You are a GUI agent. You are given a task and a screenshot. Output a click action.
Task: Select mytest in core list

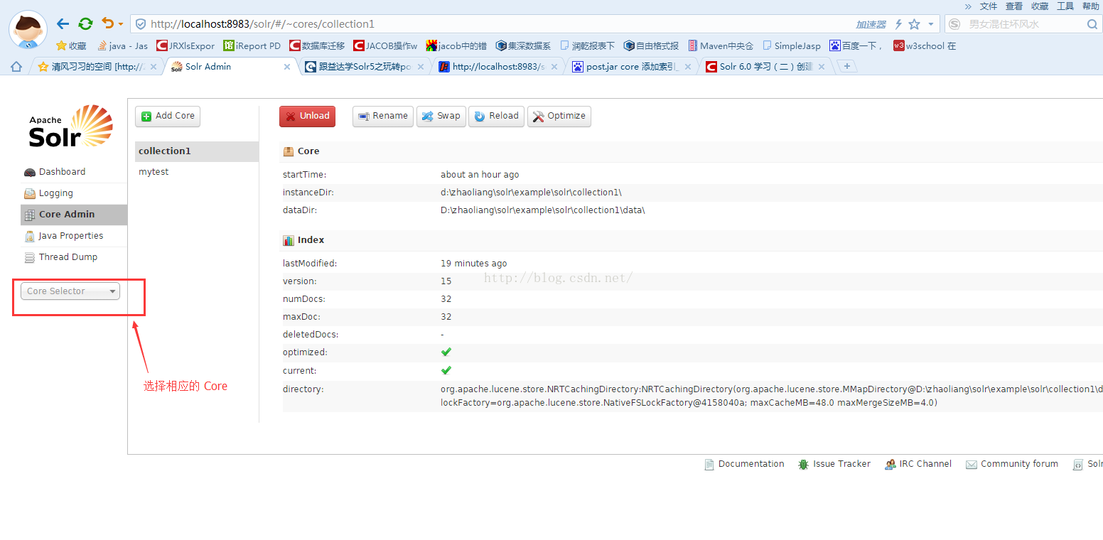(197, 172)
